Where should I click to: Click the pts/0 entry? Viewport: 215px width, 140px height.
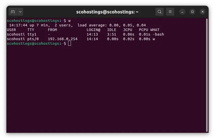(x=33, y=39)
